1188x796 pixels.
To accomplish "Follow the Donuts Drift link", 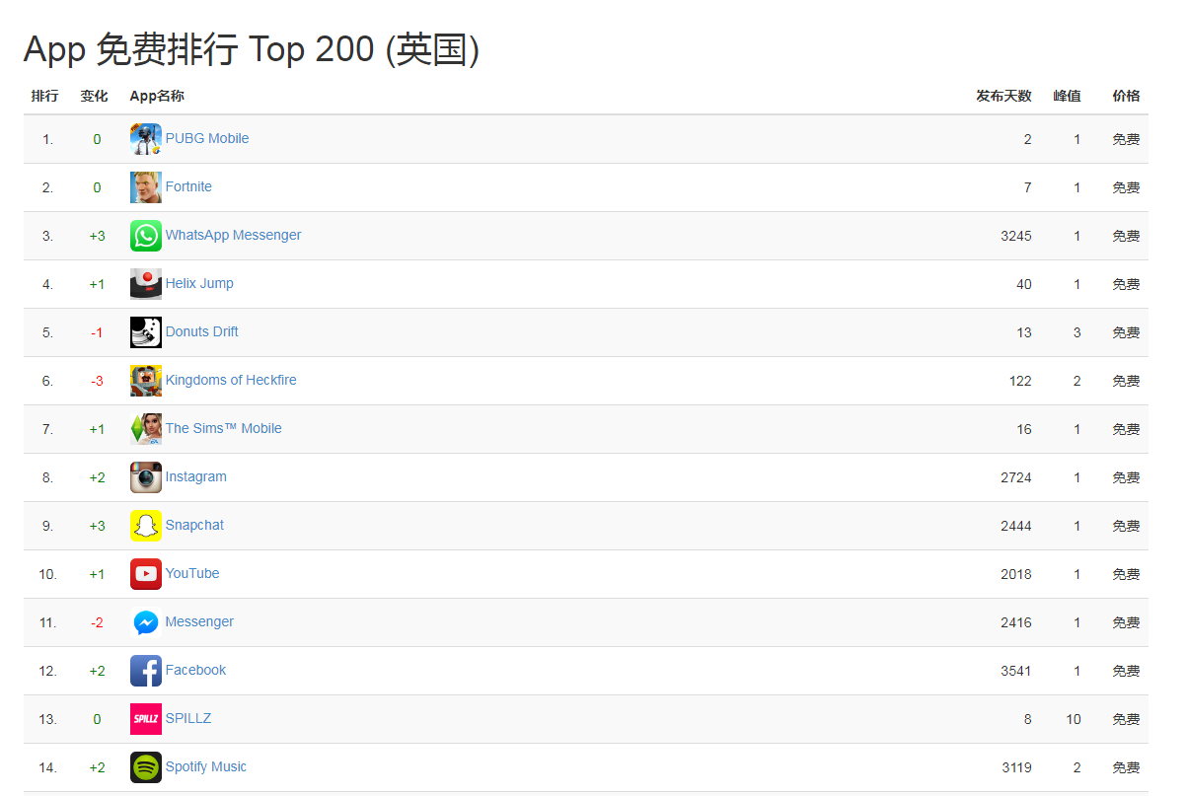I will coord(201,331).
